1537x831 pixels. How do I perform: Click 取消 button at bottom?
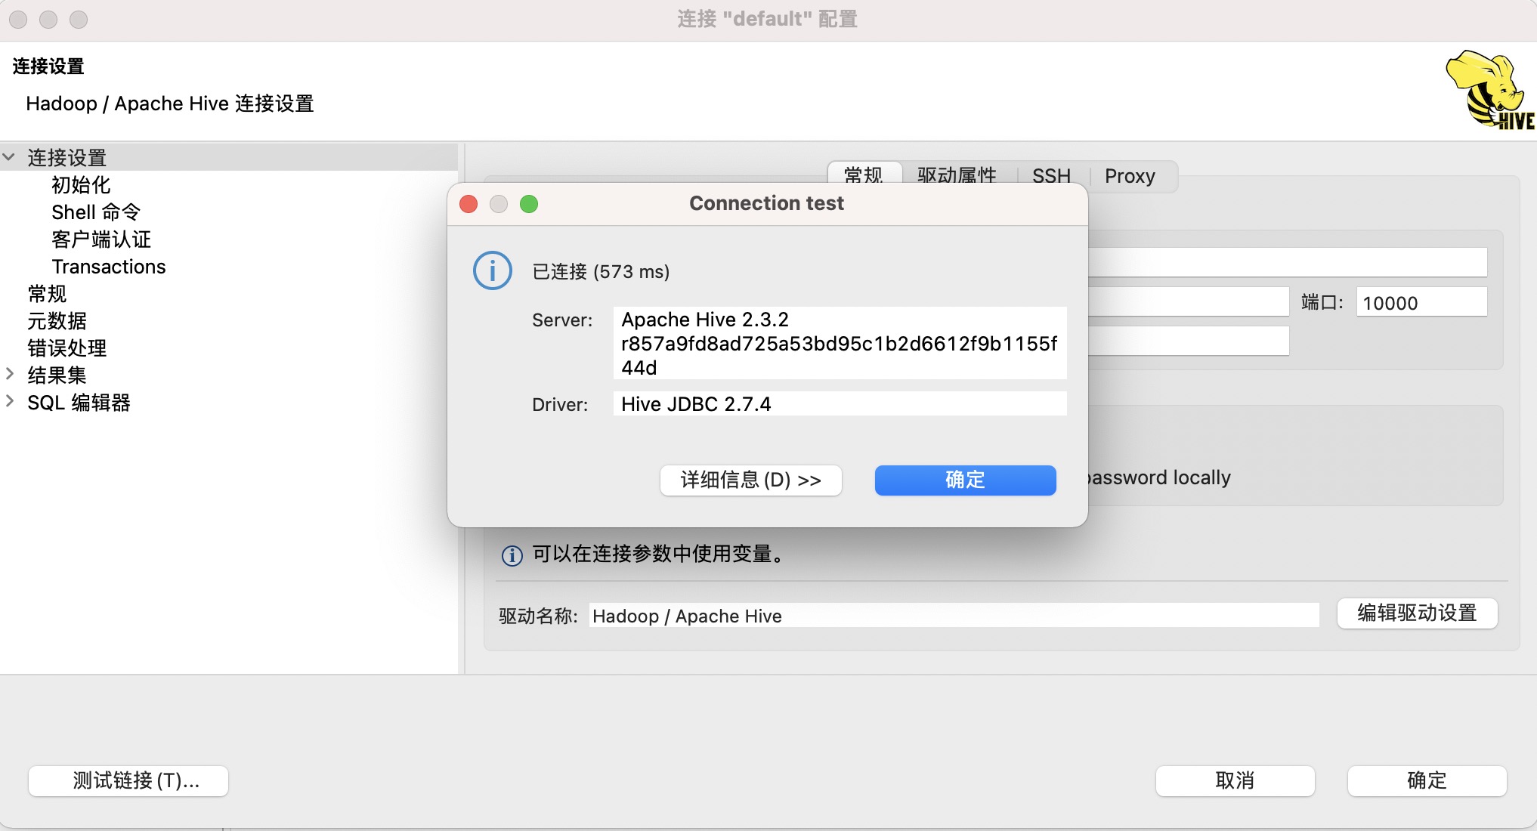pyautogui.click(x=1235, y=781)
